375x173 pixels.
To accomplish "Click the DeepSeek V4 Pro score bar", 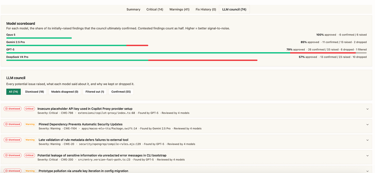I will (x=132, y=60).
